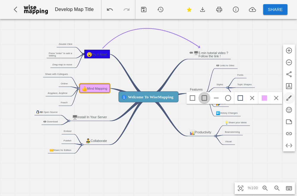297x196 pixels.
Task: Select the Mind Mapping topic
Action: (x=95, y=88)
